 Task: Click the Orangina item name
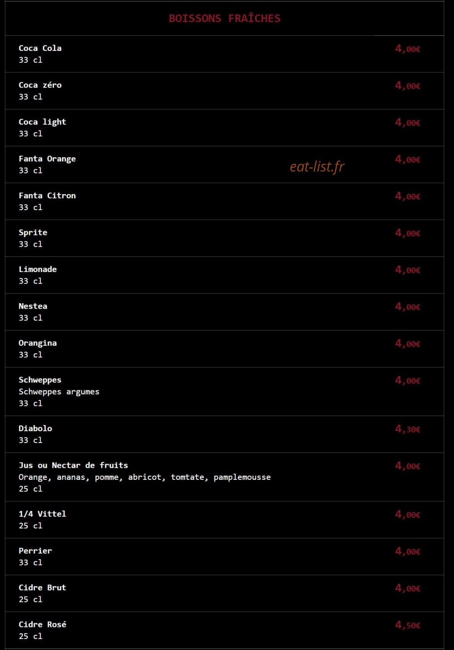click(x=38, y=343)
